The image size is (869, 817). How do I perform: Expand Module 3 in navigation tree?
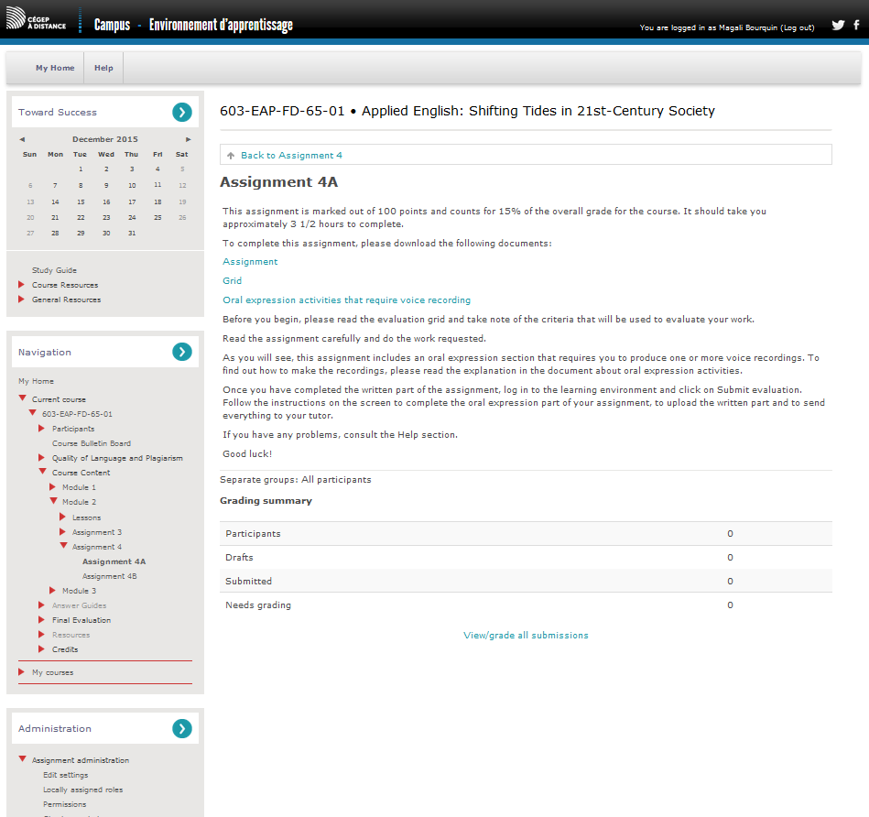(x=52, y=591)
